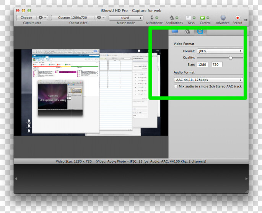Click the Video Size: 1280 x 720 status text

tap(74, 161)
